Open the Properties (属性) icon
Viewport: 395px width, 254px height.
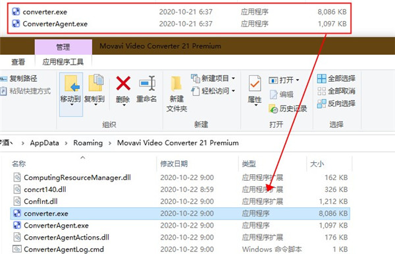click(254, 84)
